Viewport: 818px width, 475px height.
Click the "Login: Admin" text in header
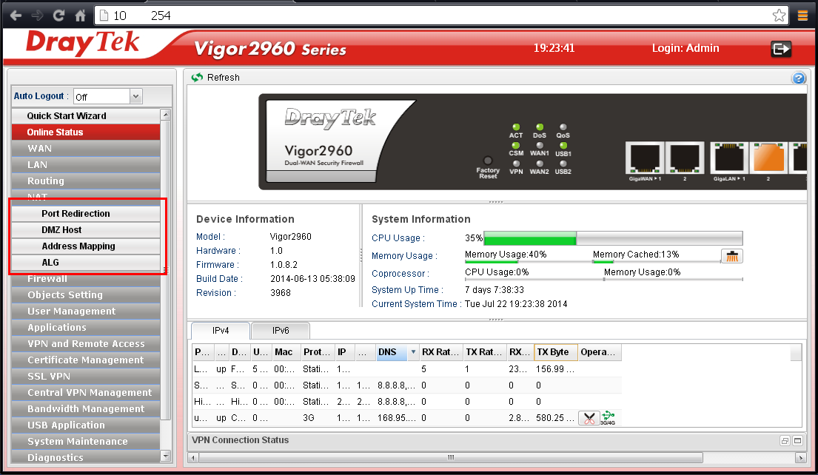coord(685,48)
